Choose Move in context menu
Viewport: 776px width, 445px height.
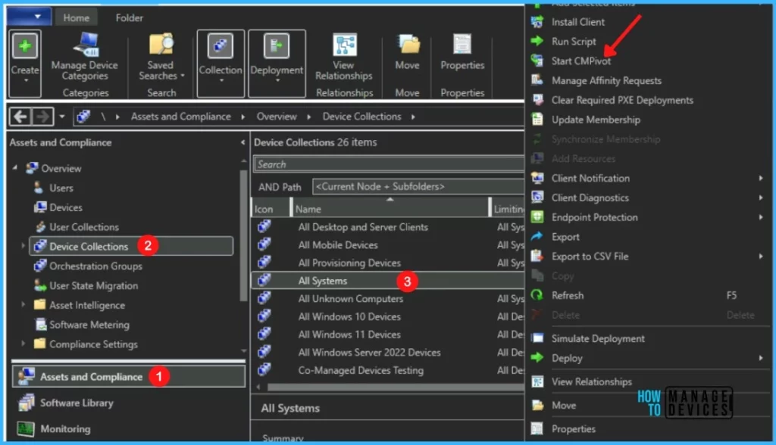564,405
